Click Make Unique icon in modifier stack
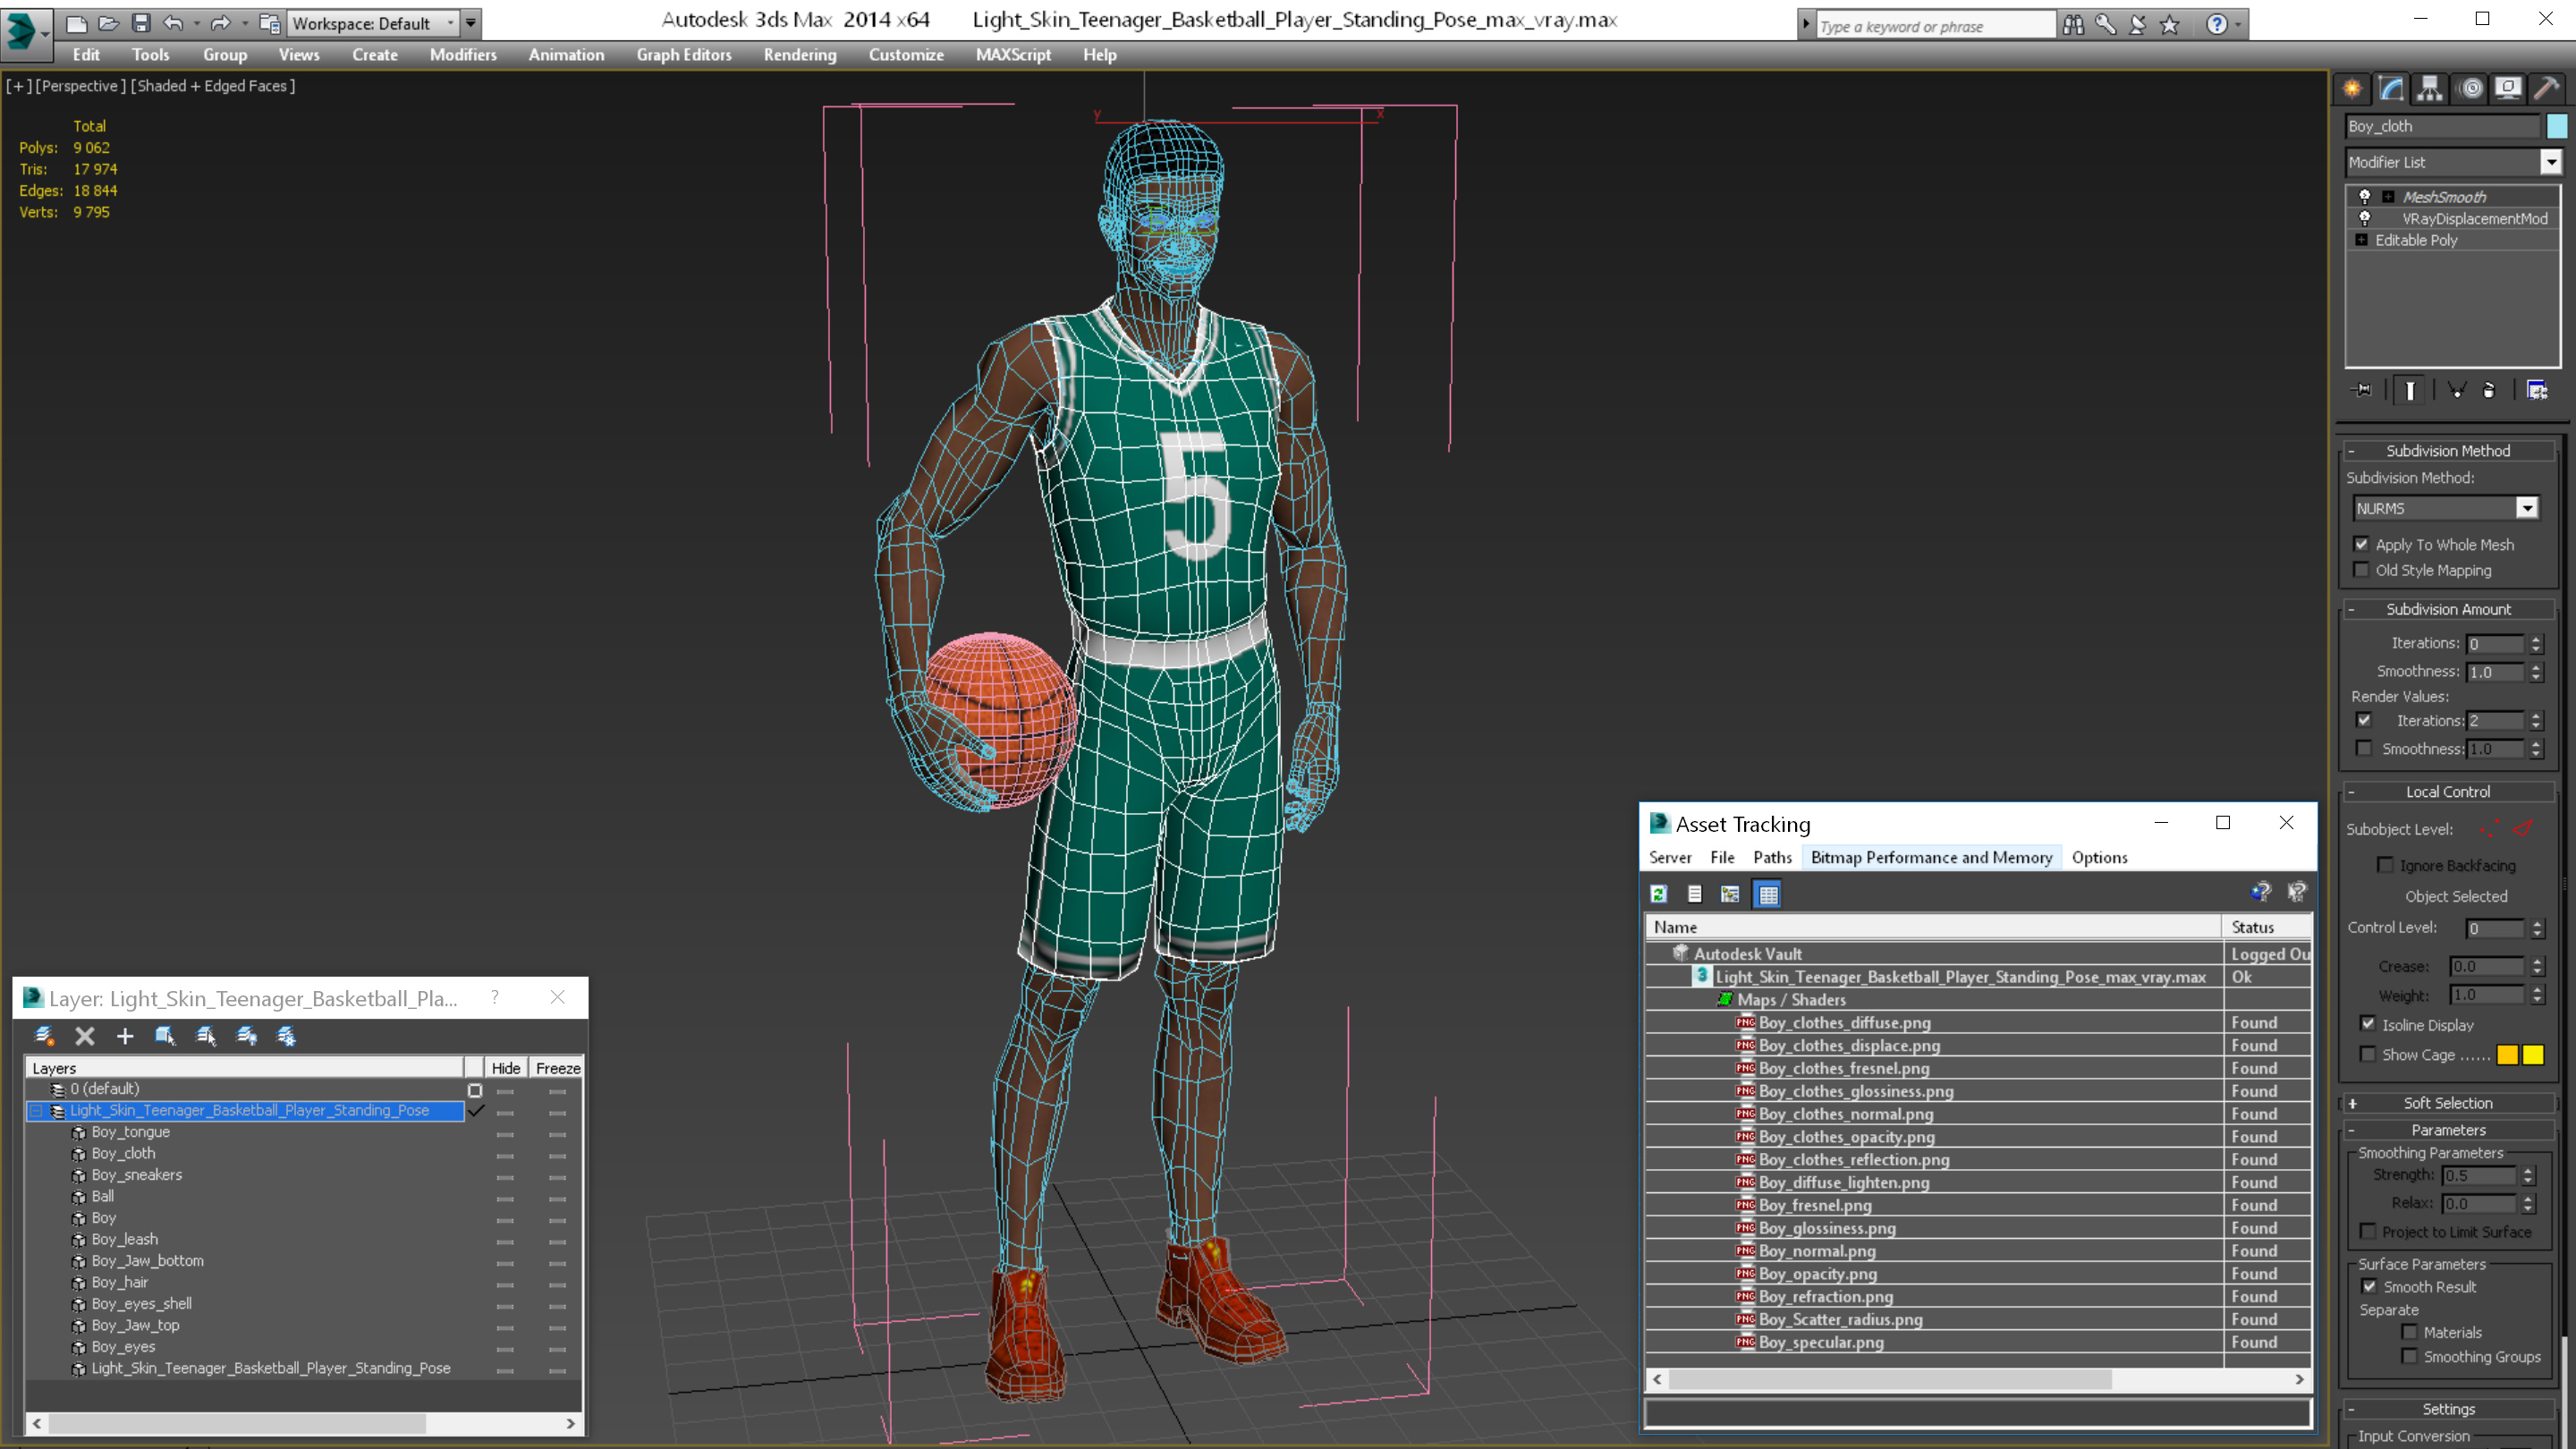 coord(2456,390)
